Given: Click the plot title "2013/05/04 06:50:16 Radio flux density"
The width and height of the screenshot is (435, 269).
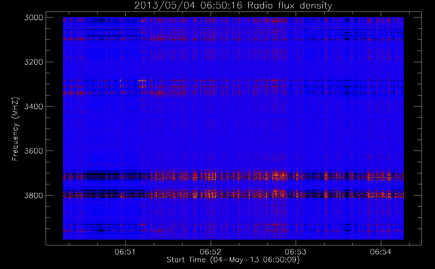Looking at the screenshot, I should (233, 6).
